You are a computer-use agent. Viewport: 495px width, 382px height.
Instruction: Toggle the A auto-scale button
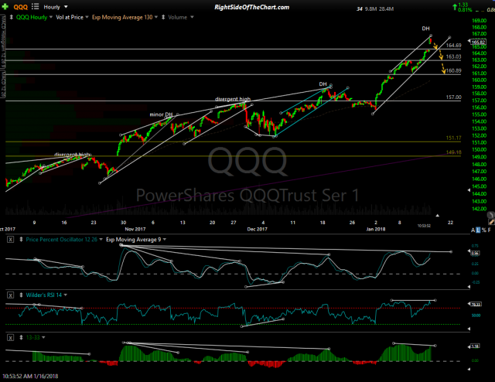point(473,230)
